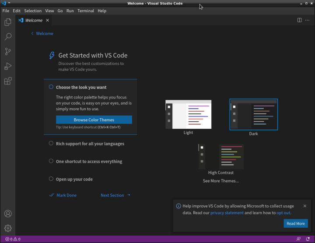Viewport: 315px width, 243px height.
Task: Open the privacy statement link
Action: 227,213
